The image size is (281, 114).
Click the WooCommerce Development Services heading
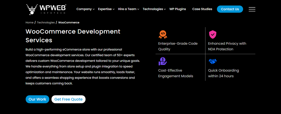[x=73, y=36]
